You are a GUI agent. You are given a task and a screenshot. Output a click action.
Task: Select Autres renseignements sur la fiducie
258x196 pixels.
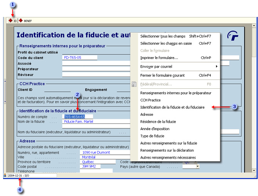175,143
